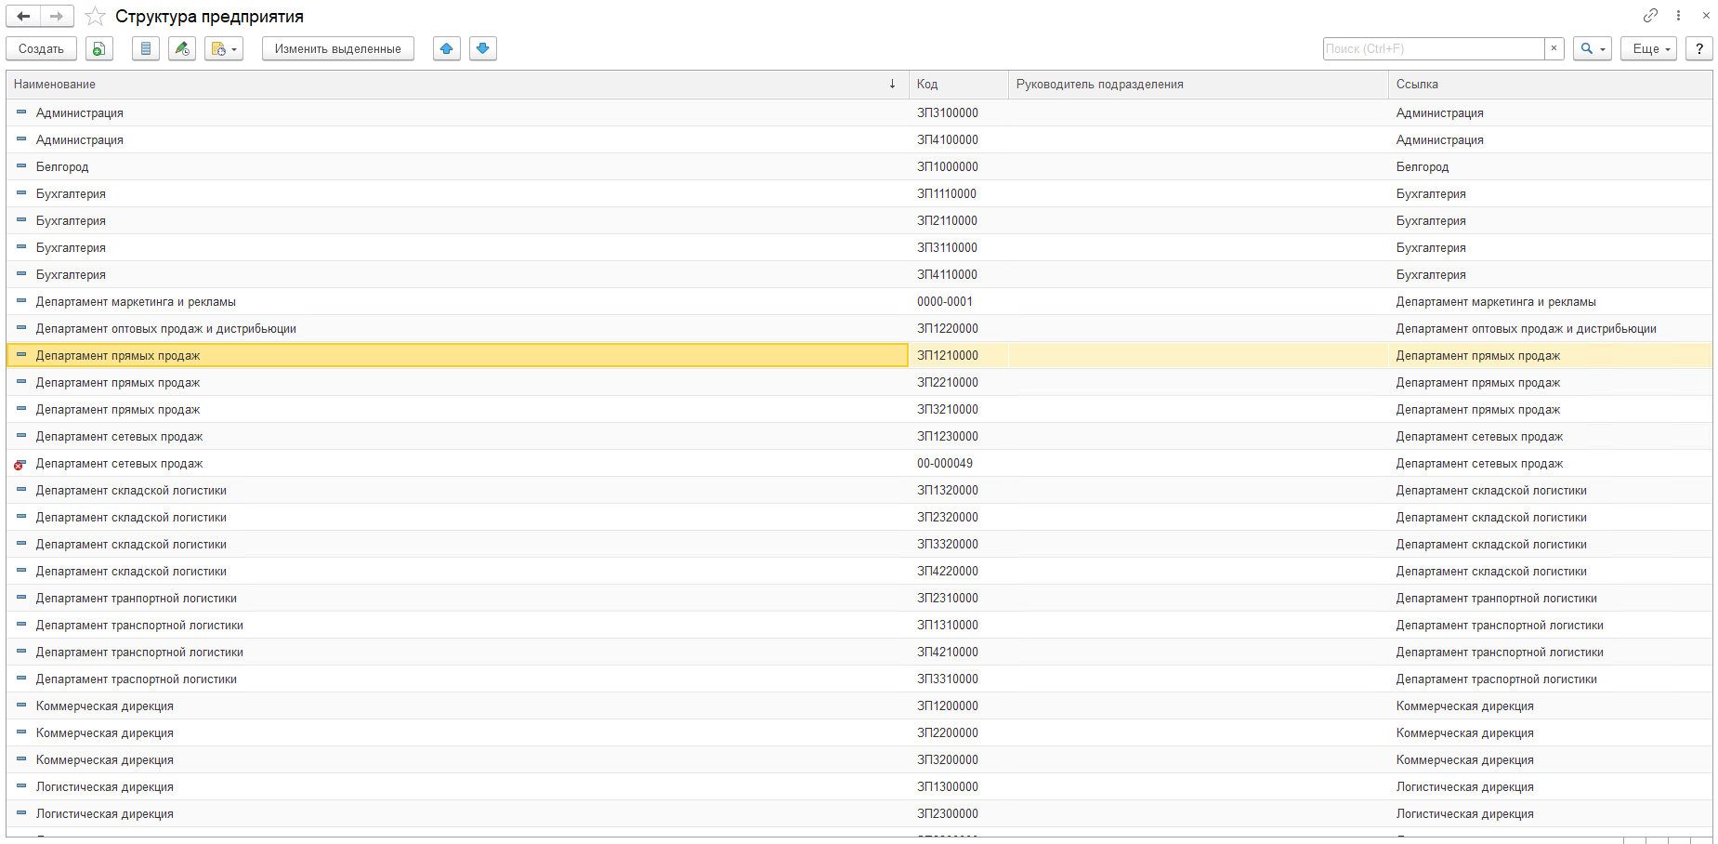
Task: Expand the search magnifier dropdown
Action: click(1592, 49)
